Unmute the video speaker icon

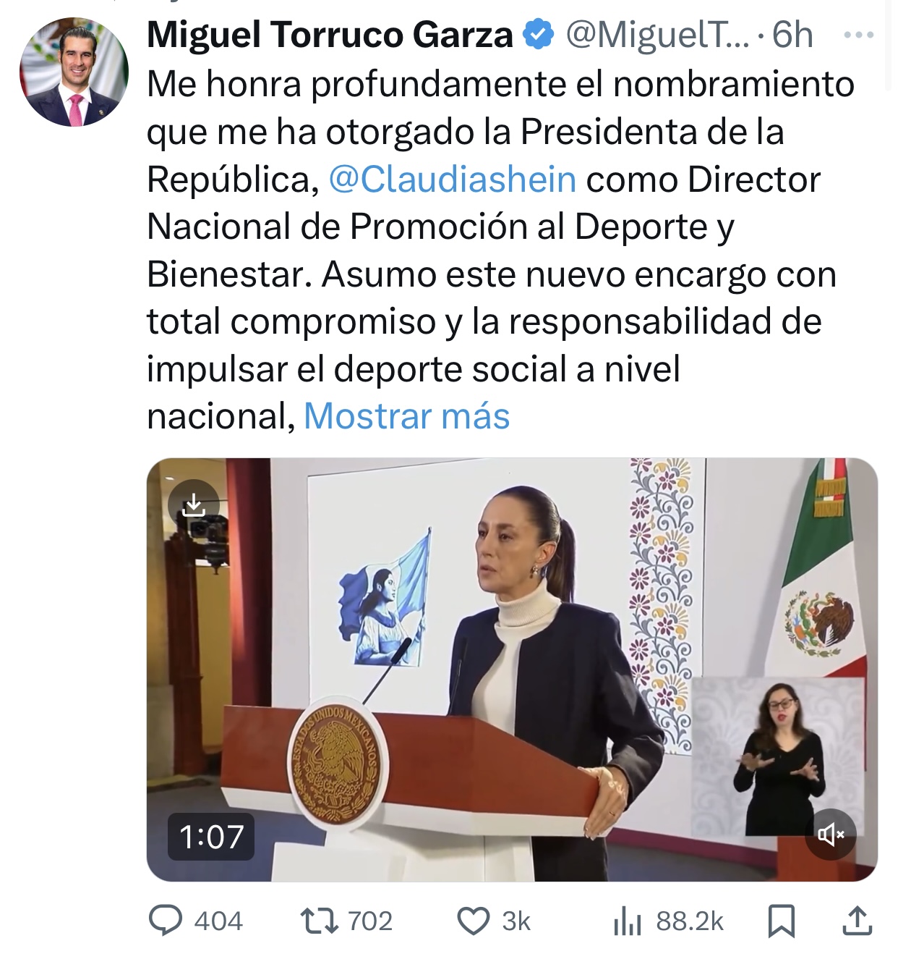point(831,834)
